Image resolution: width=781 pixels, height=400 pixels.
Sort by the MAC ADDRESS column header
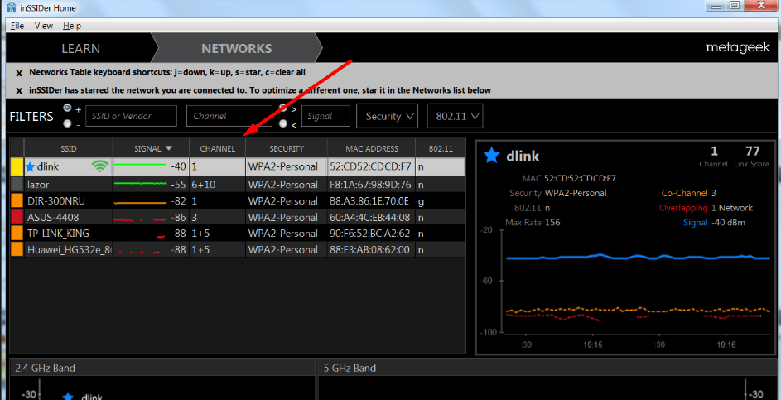click(372, 148)
